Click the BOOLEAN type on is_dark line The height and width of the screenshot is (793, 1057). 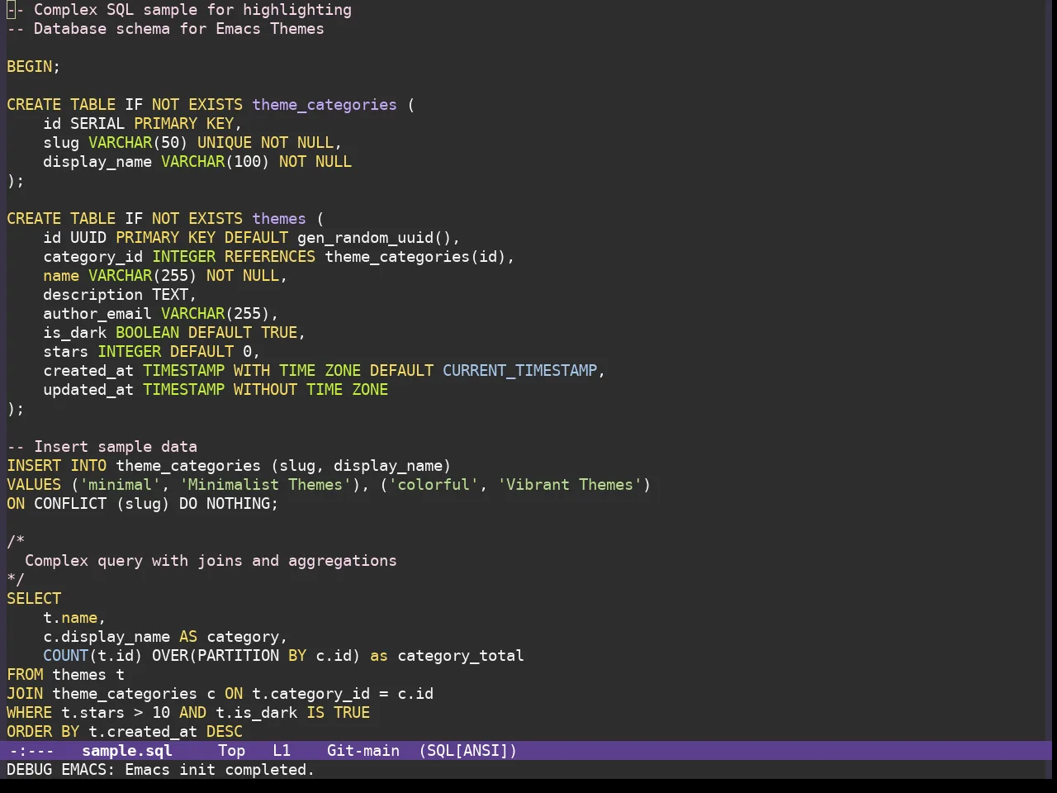click(147, 333)
